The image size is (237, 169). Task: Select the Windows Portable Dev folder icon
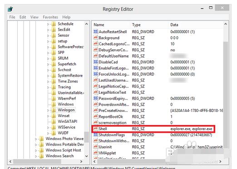click(x=41, y=145)
